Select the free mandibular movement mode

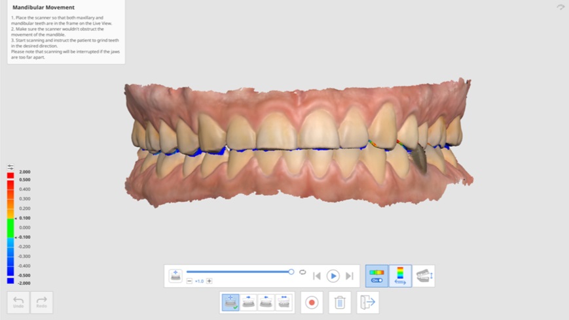pos(230,302)
